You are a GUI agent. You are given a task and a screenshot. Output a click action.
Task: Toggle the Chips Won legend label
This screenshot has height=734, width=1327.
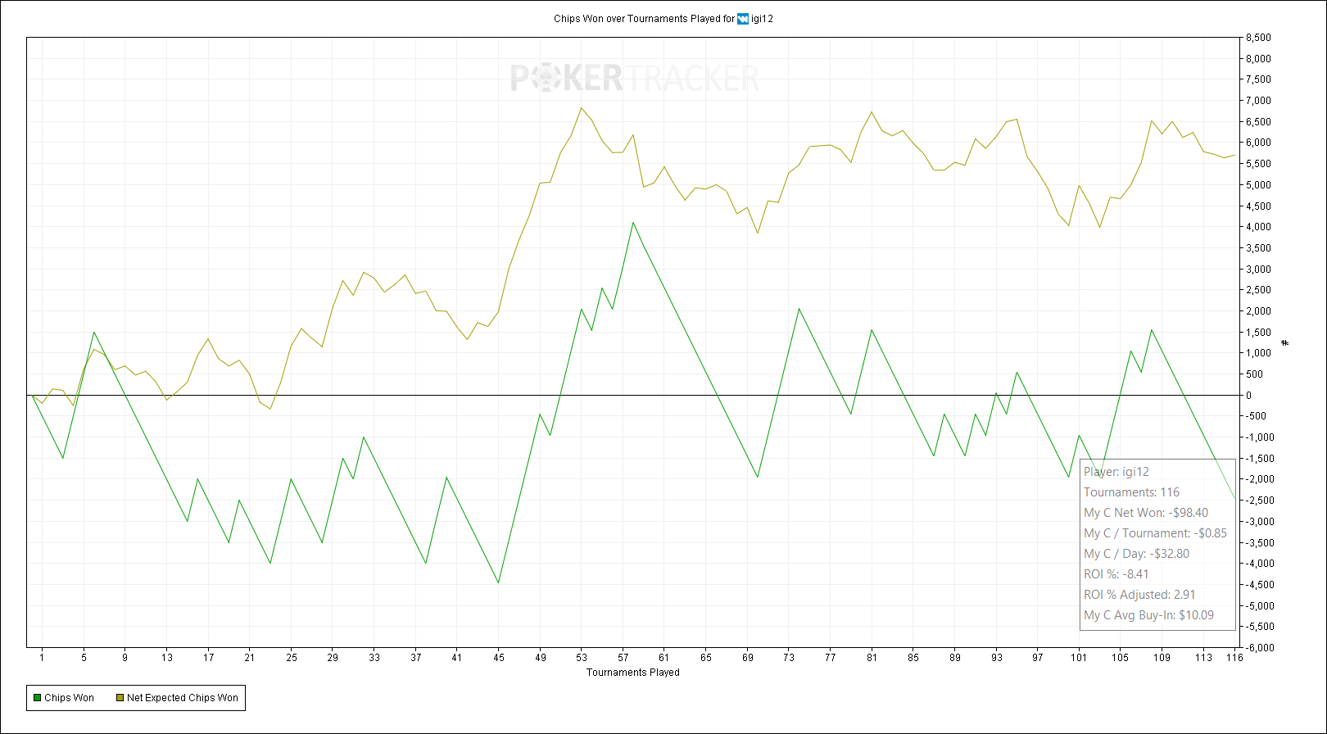[69, 698]
